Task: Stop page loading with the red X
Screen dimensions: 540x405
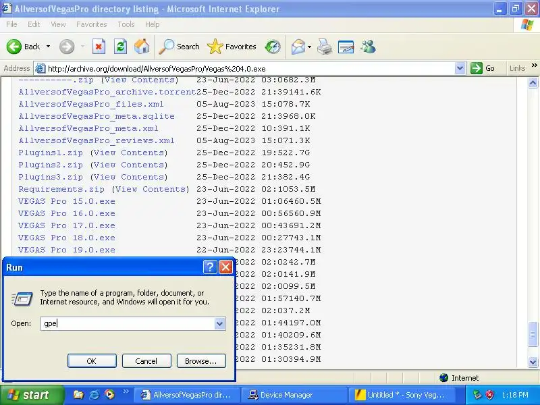Action: pos(99,47)
